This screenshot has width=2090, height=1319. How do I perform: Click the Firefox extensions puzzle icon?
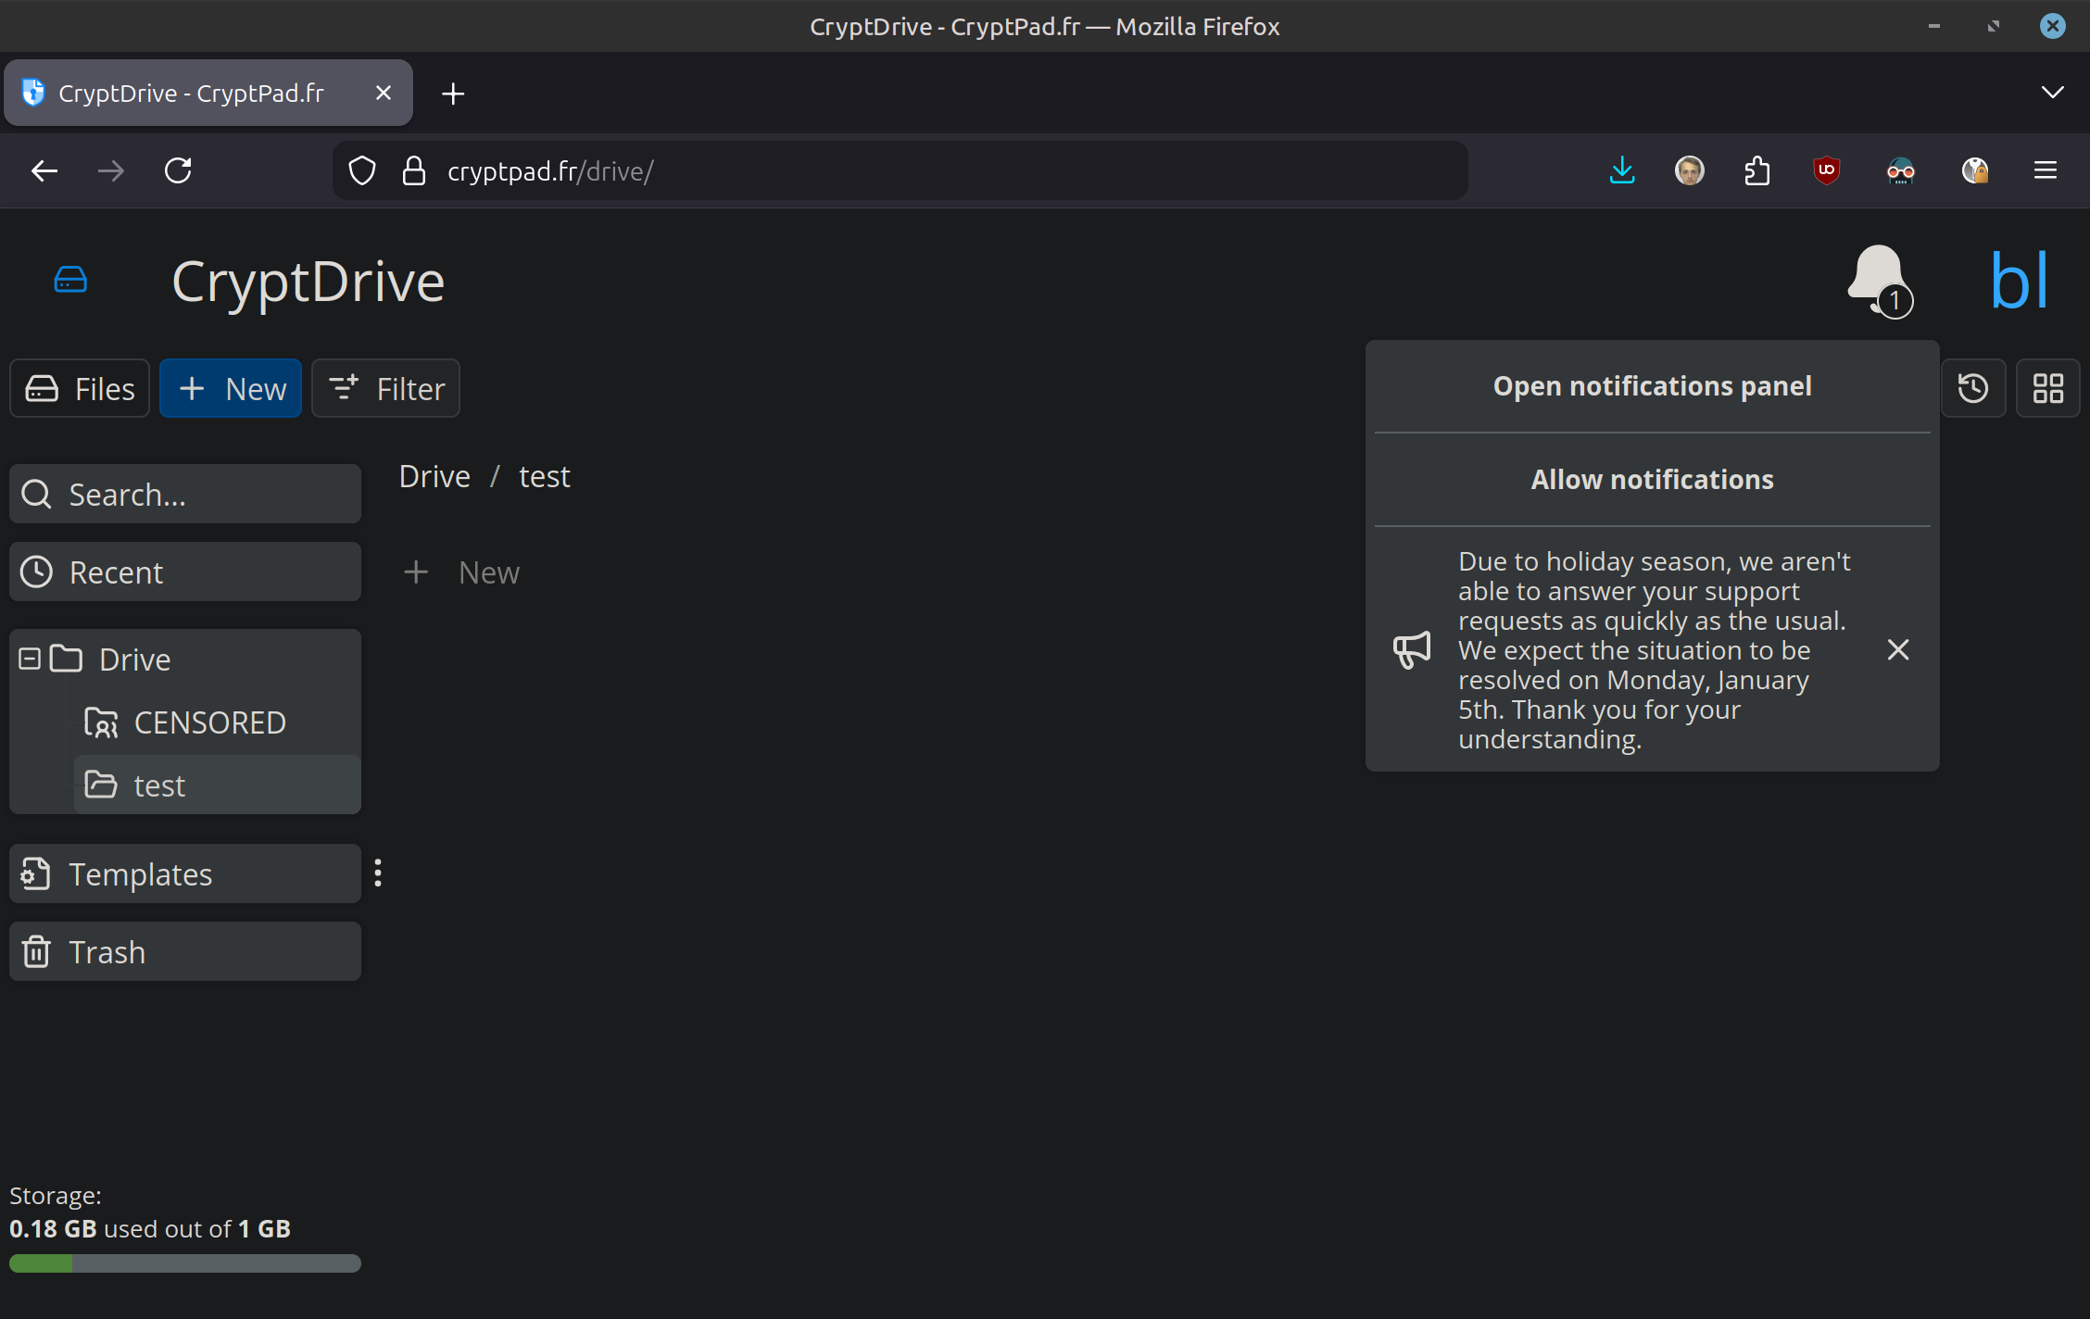click(x=1756, y=170)
